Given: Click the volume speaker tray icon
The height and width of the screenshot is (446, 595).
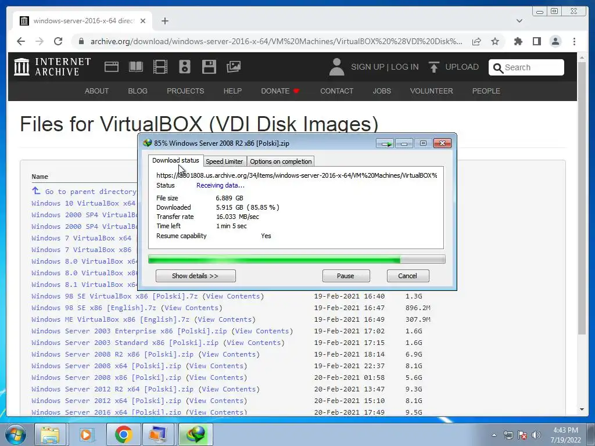Looking at the screenshot, I should coord(536,435).
